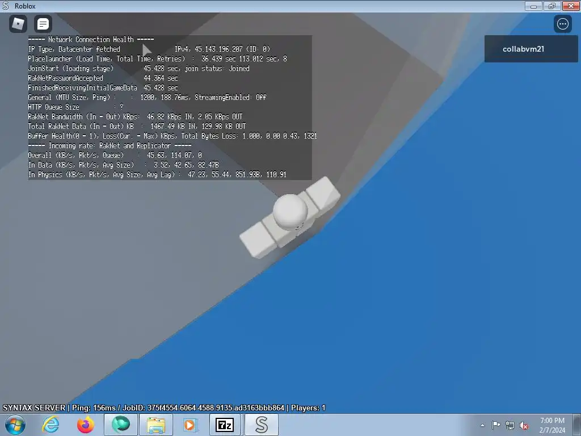Restore down the Roblox window
581x436 pixels.
tap(551, 6)
